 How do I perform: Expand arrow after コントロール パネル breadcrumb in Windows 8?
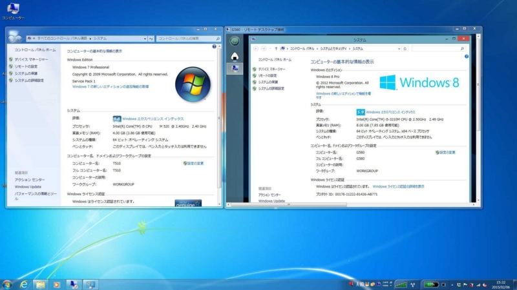pos(317,49)
